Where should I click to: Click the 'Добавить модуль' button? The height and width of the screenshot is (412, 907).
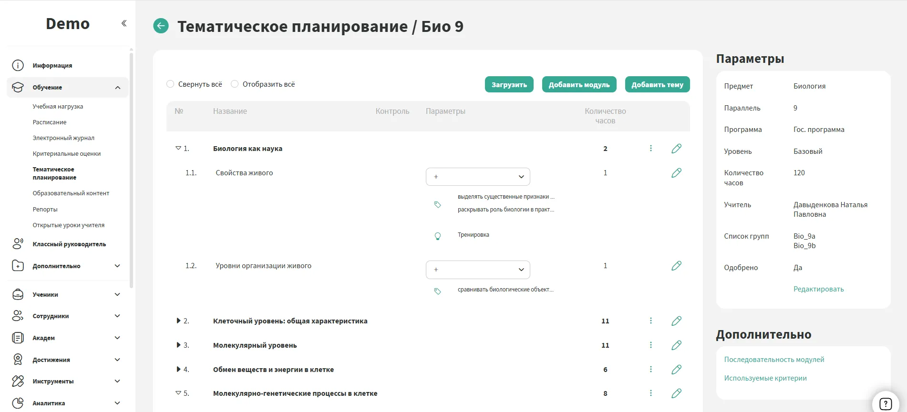[579, 85]
